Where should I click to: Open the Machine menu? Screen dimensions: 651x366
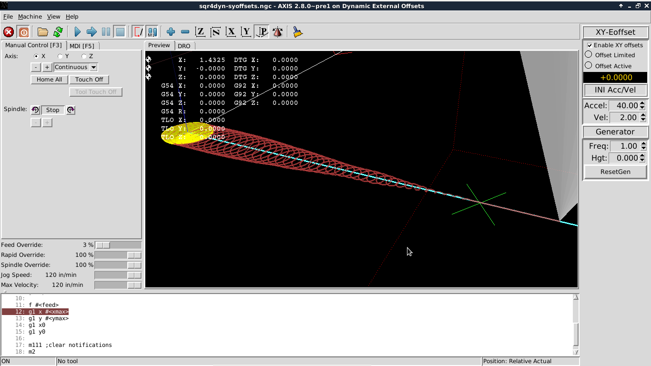30,16
